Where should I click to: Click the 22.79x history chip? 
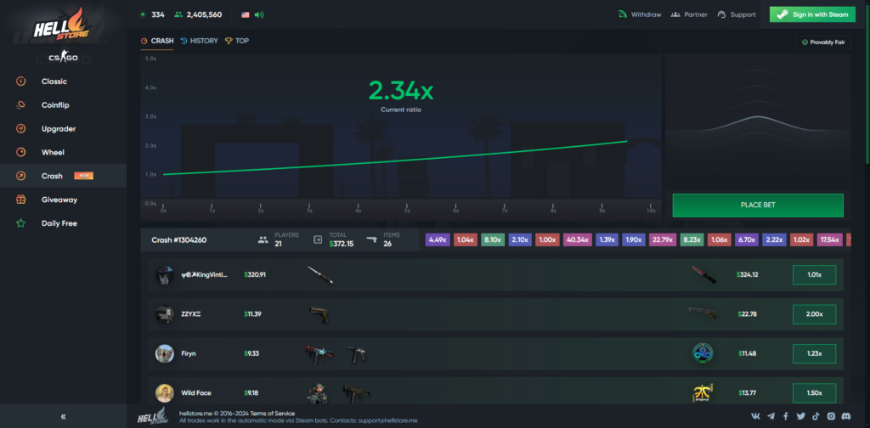coord(663,240)
